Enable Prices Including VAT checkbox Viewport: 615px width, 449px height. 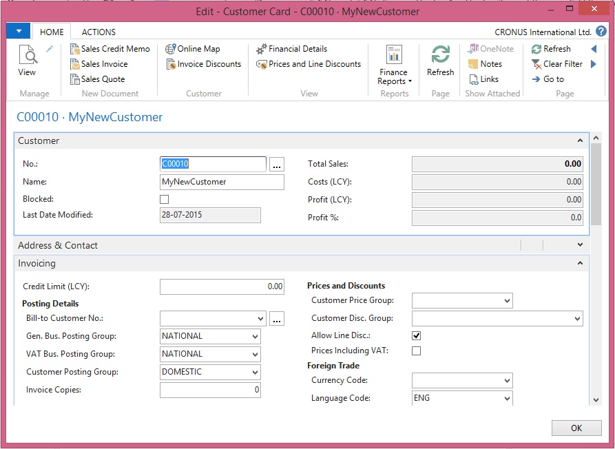click(x=416, y=351)
